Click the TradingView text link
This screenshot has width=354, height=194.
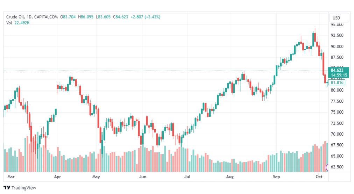tap(24, 188)
